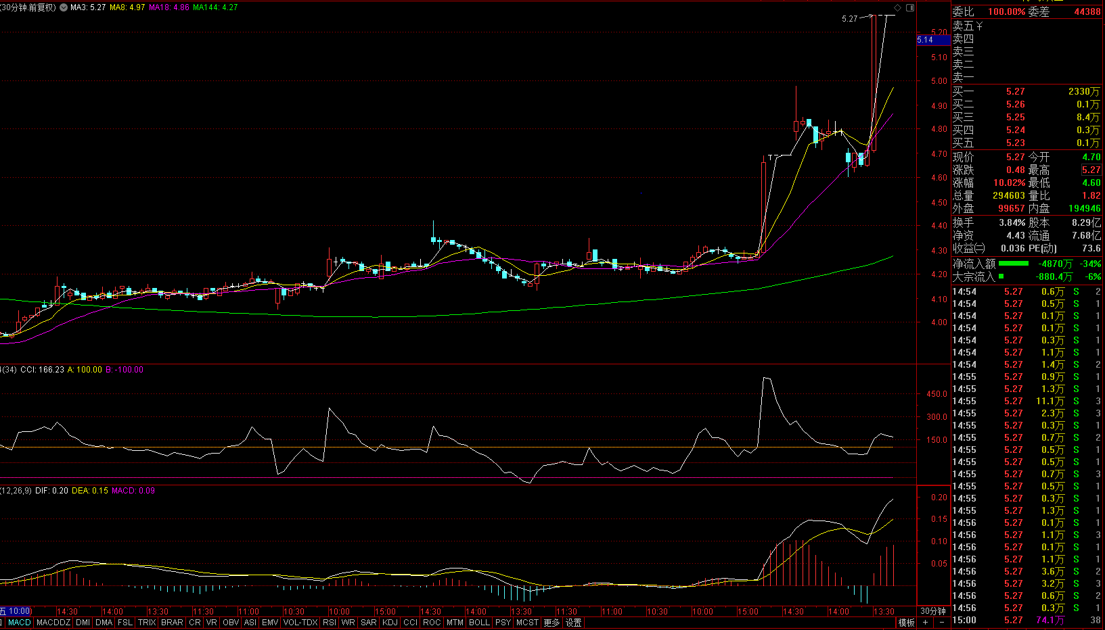Screen dimensions: 1105x630
Task: Open the BOLL indicator tab
Action: coord(479,623)
